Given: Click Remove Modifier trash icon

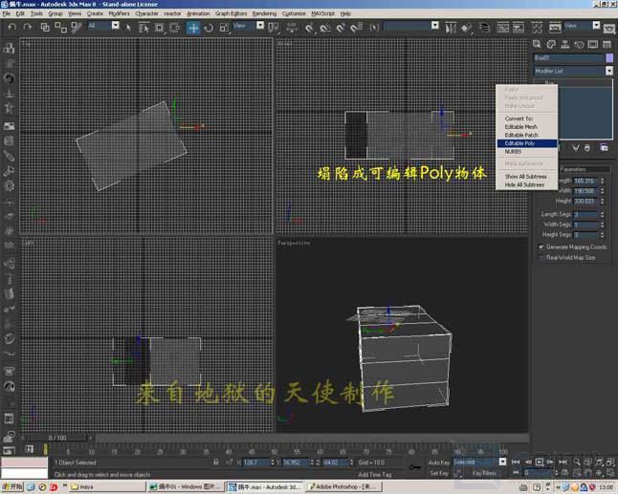Looking at the screenshot, I should pyautogui.click(x=587, y=147).
